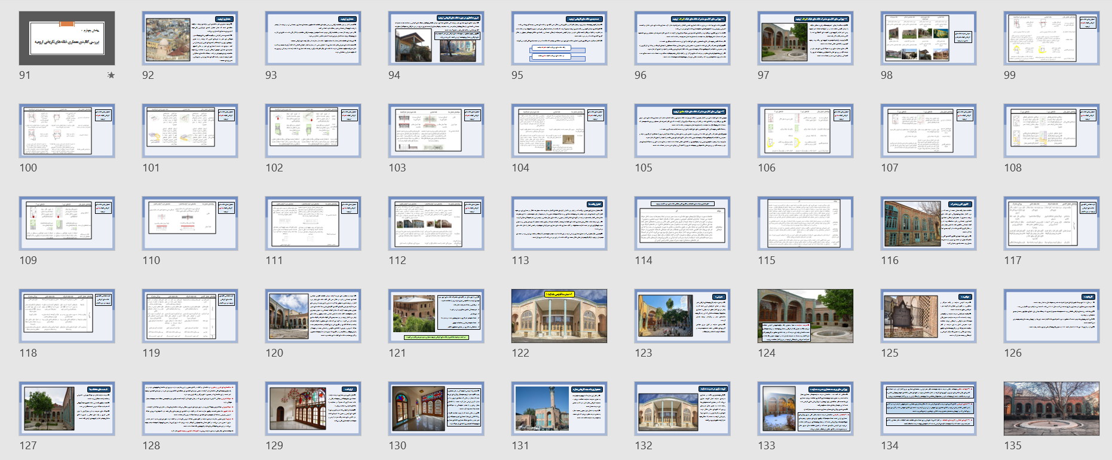Screen dimensions: 1112x460
Task: Select slide 134 with blue highlighted text blocks
Action: tap(929, 409)
